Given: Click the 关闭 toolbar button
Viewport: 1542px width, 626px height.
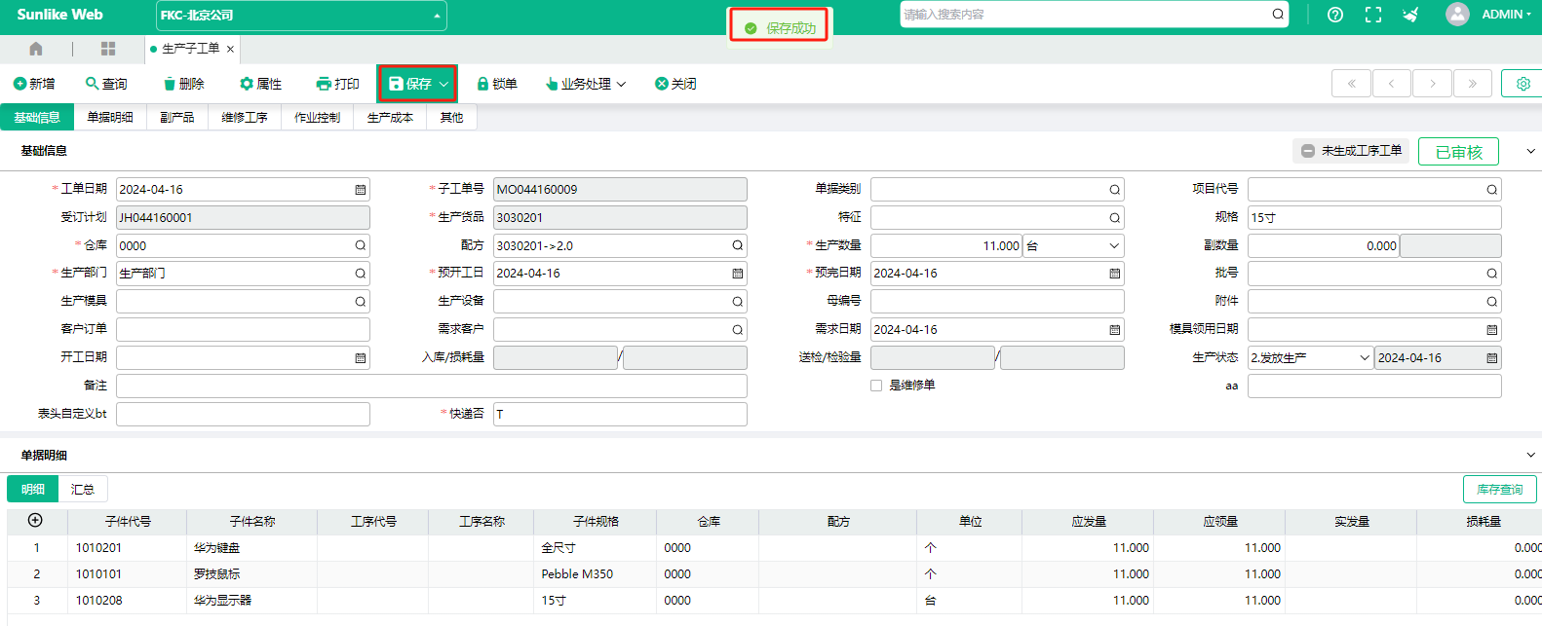Looking at the screenshot, I should point(675,84).
